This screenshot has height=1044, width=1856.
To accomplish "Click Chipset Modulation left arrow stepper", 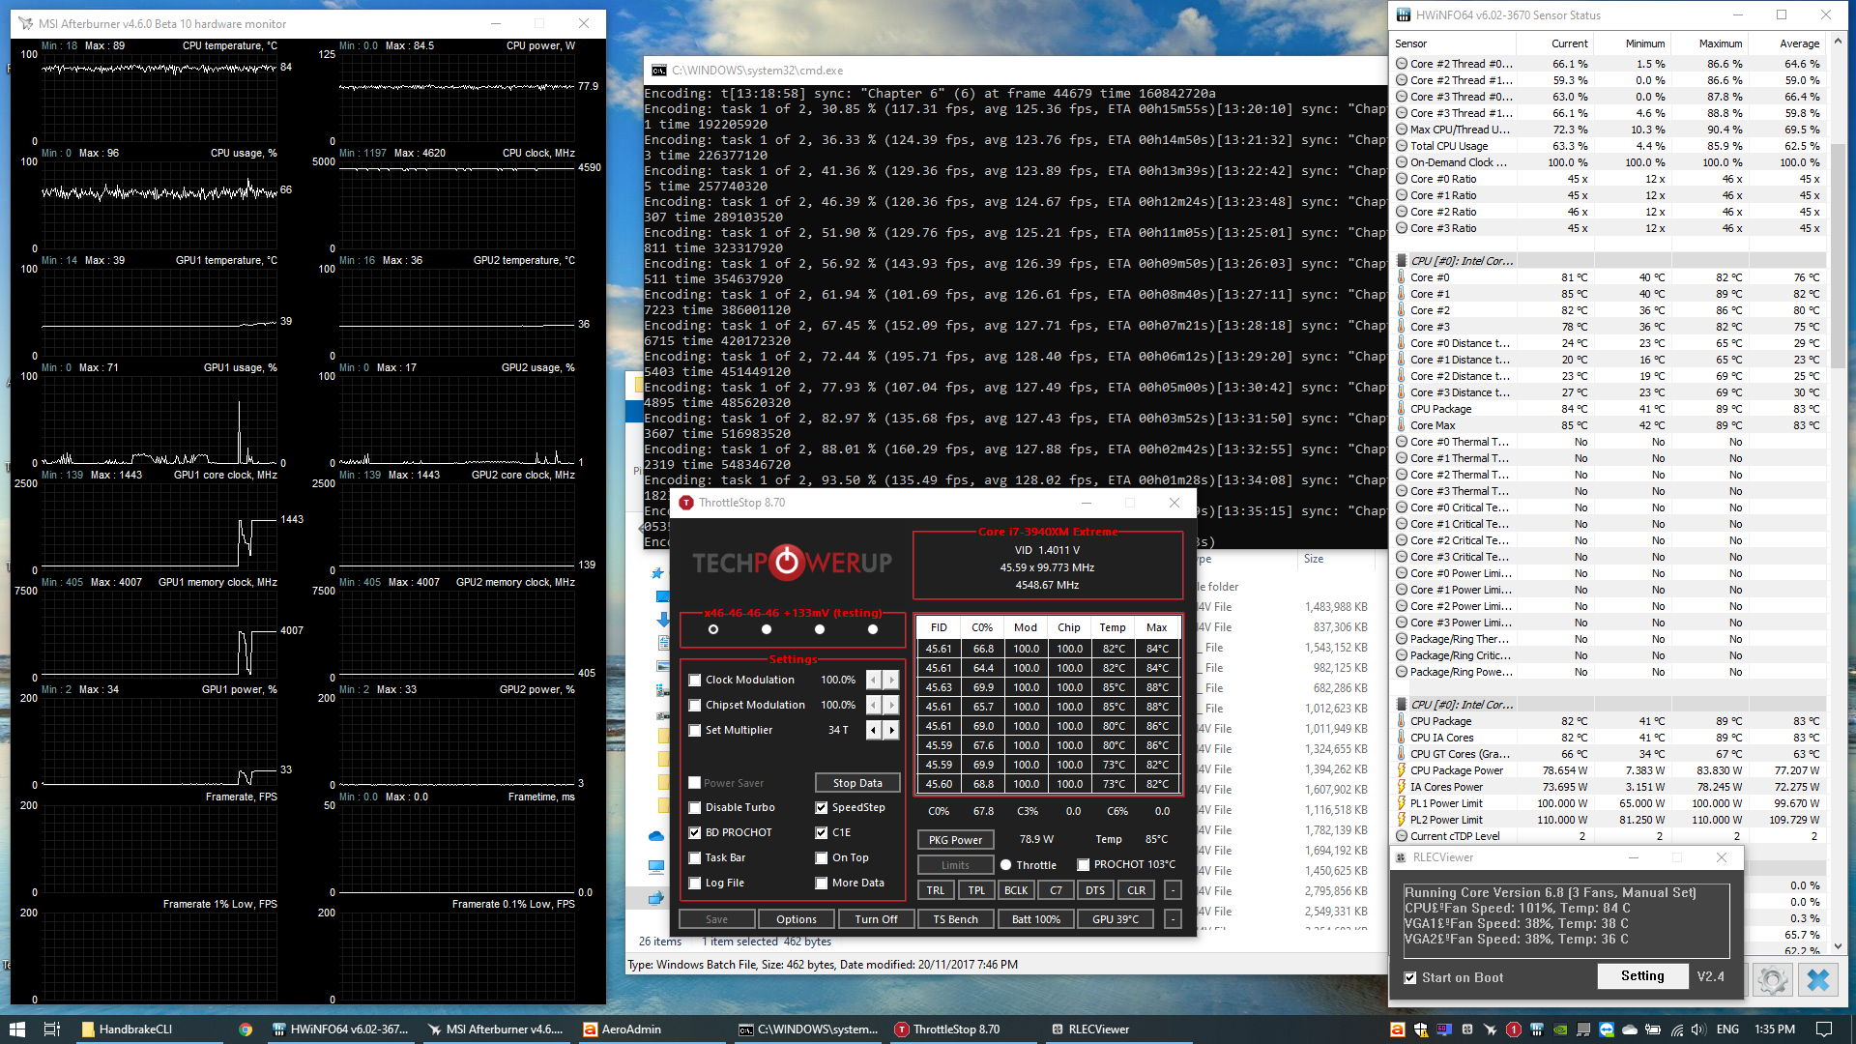I will [x=874, y=706].
